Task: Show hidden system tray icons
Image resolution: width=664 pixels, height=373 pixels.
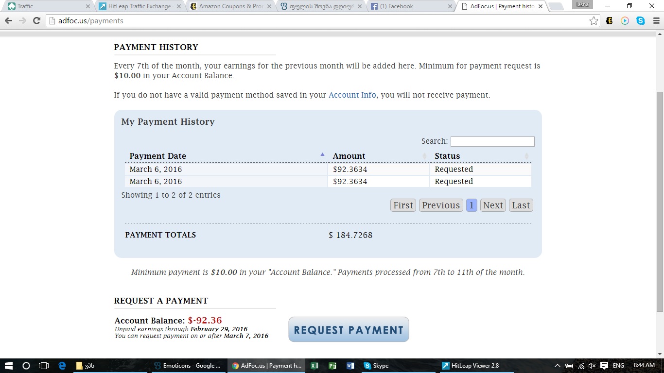Action: [558, 366]
